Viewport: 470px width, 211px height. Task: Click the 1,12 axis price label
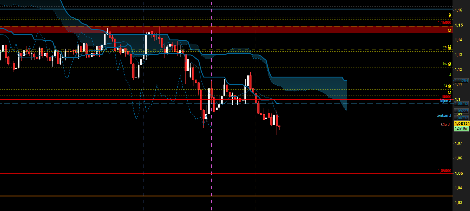(x=459, y=69)
